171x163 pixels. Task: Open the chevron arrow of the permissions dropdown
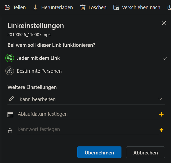160,99
